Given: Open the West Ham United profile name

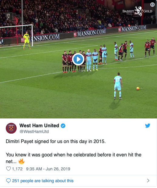Looking at the screenshot, I should click(x=39, y=125).
